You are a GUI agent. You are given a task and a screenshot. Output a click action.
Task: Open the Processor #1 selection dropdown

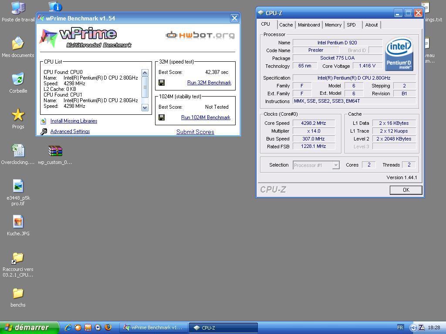(x=336, y=165)
